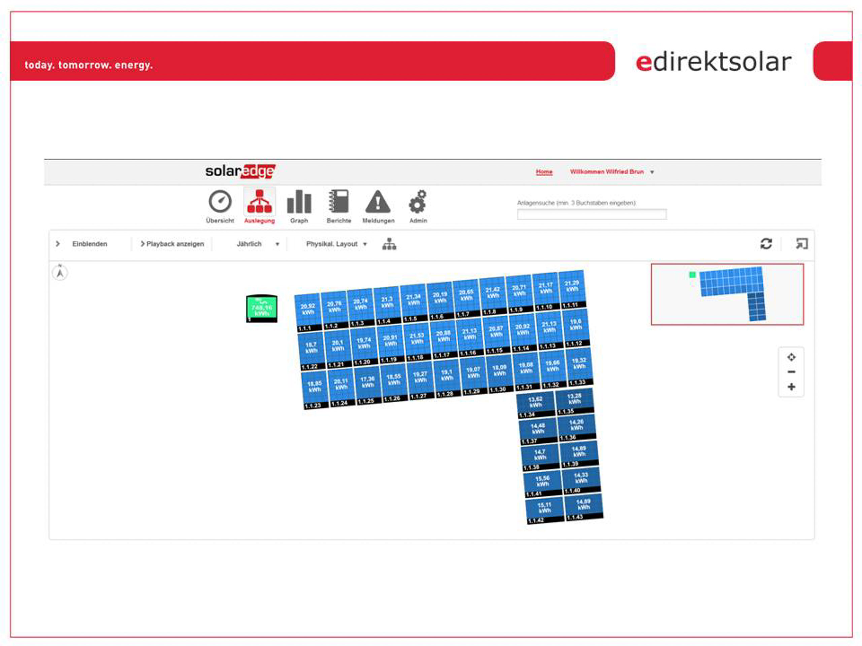Select solar module 1.1.11
The image size is (862, 646).
tap(572, 289)
